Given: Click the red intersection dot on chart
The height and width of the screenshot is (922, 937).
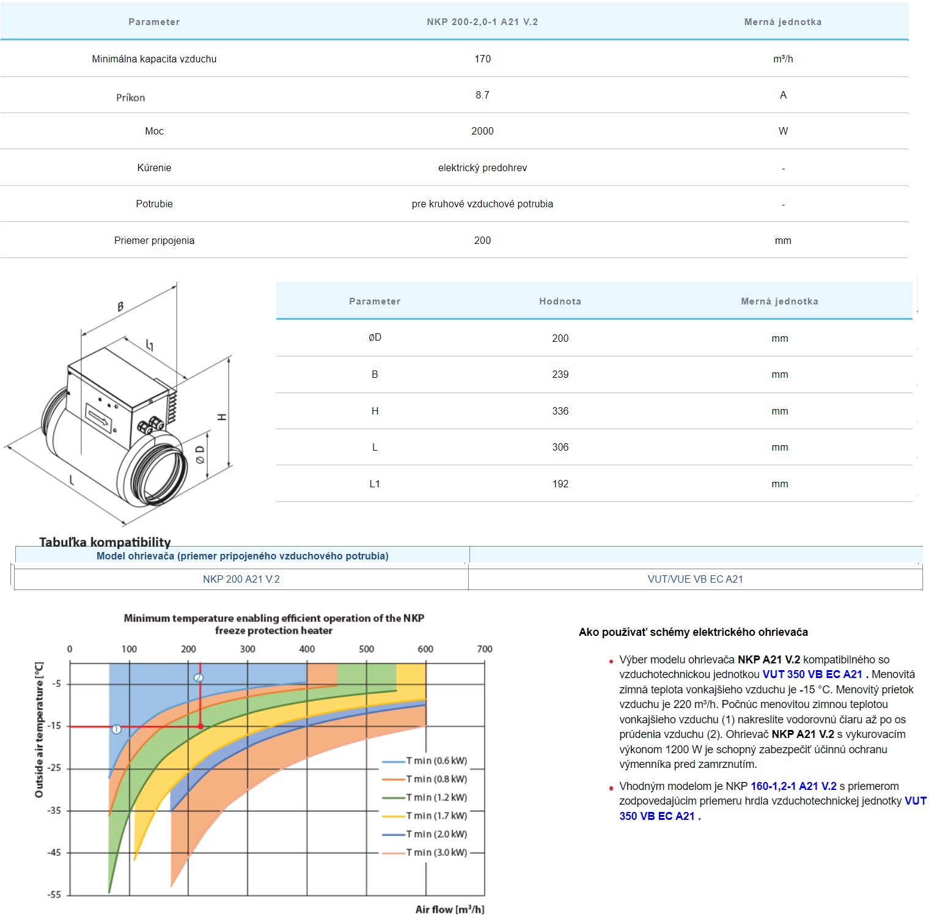Looking at the screenshot, I should [200, 726].
